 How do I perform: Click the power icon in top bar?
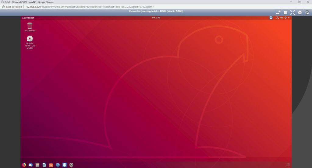coord(285,18)
